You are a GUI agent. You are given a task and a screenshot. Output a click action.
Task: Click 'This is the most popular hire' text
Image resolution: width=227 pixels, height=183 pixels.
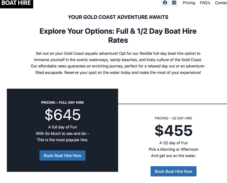coord(62,140)
